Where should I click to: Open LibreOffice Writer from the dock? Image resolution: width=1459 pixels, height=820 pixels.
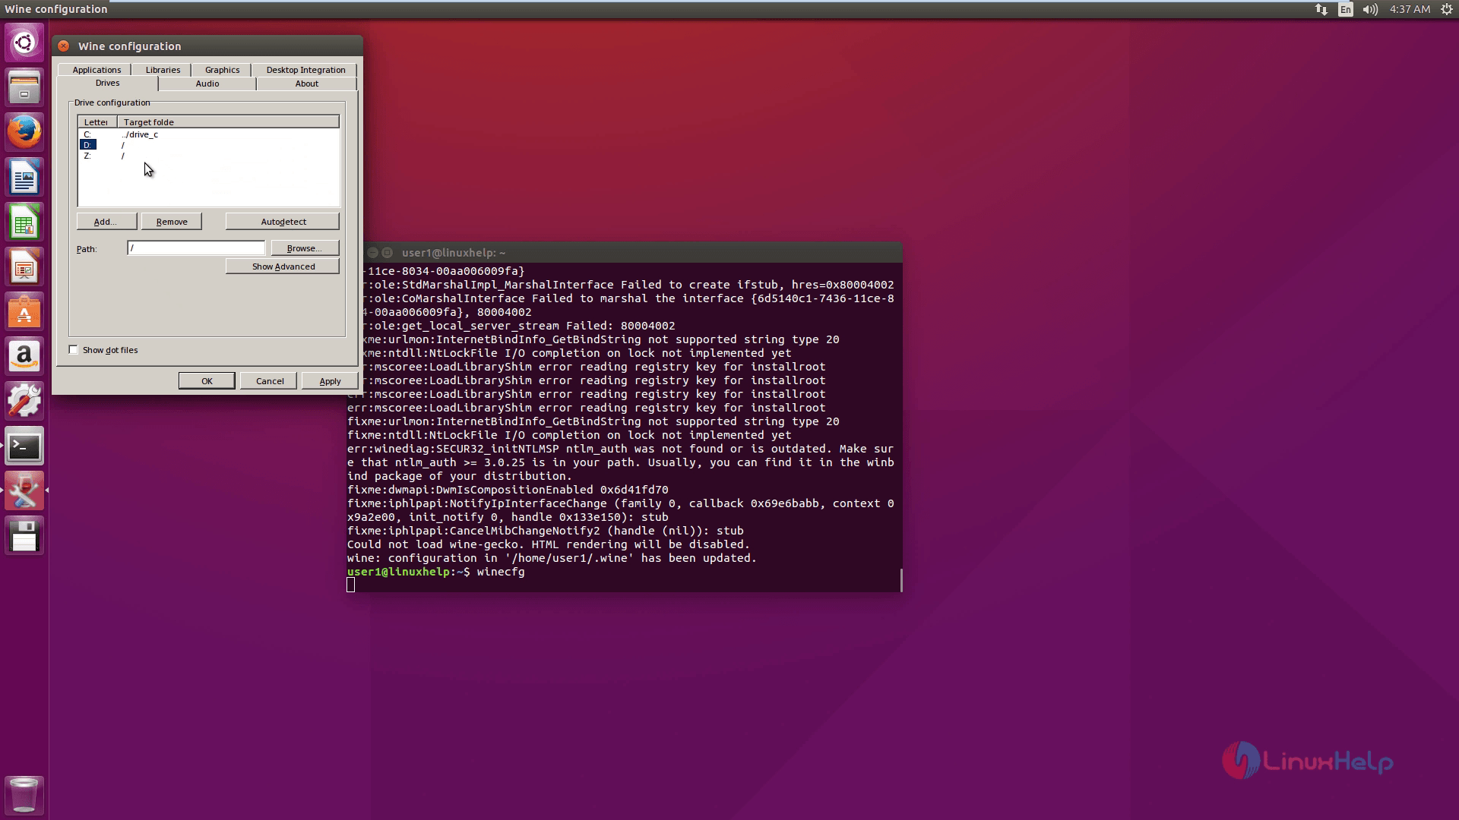click(24, 178)
